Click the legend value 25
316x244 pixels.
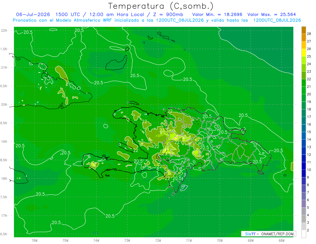point(309,56)
